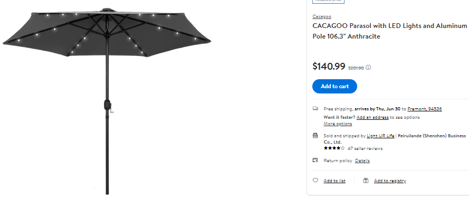
Task: Click the seller store icon
Action: [x=315, y=136]
